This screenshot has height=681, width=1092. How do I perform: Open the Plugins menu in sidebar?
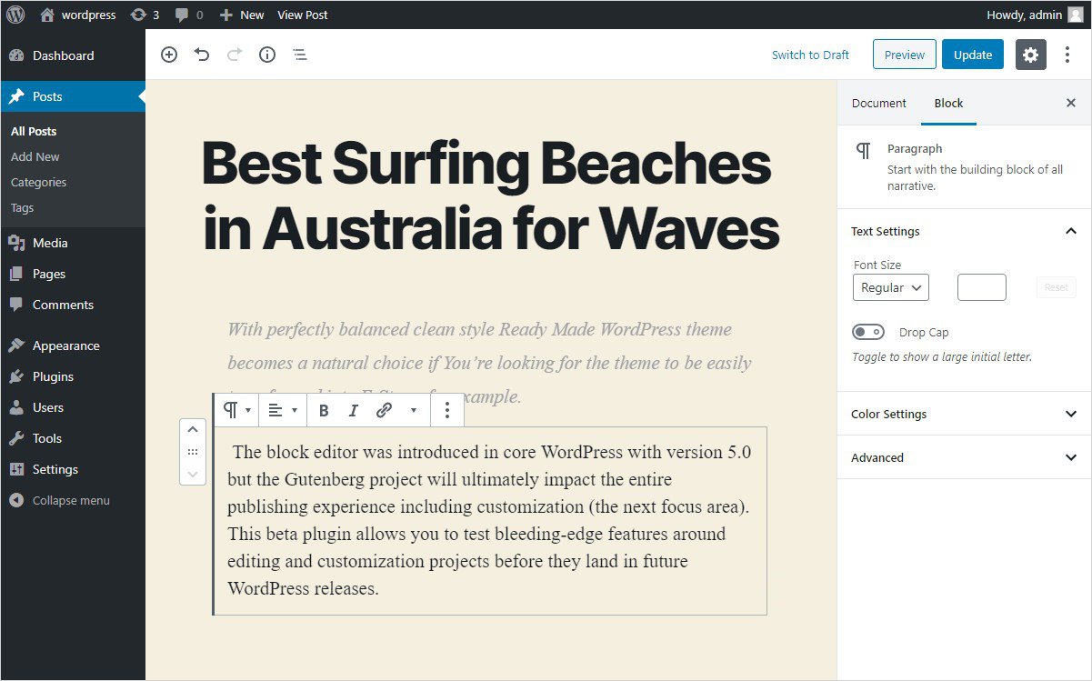tap(53, 376)
